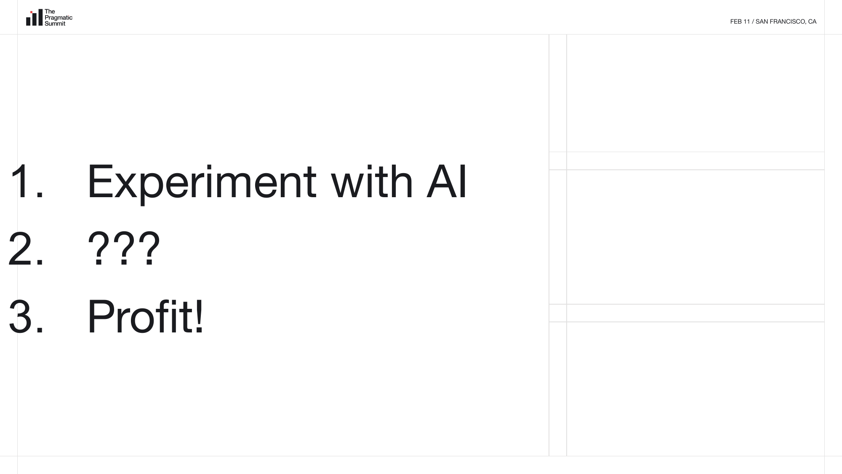The width and height of the screenshot is (842, 474).
Task: Click the tallest black bar in the logo
Action: [40, 17]
